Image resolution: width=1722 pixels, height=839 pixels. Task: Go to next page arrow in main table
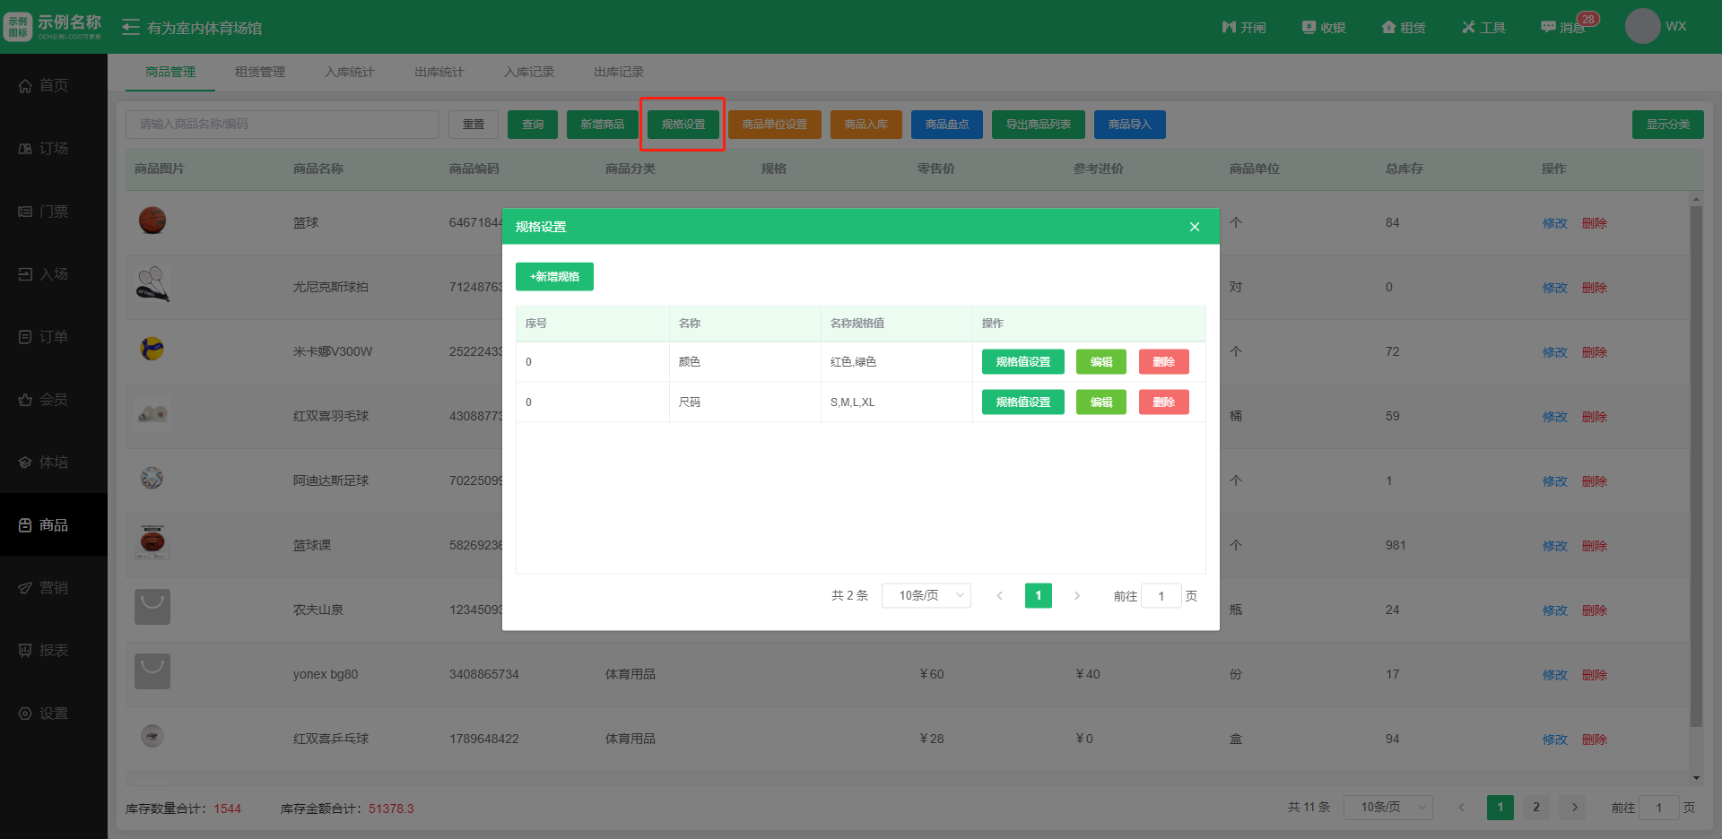pyautogui.click(x=1574, y=807)
